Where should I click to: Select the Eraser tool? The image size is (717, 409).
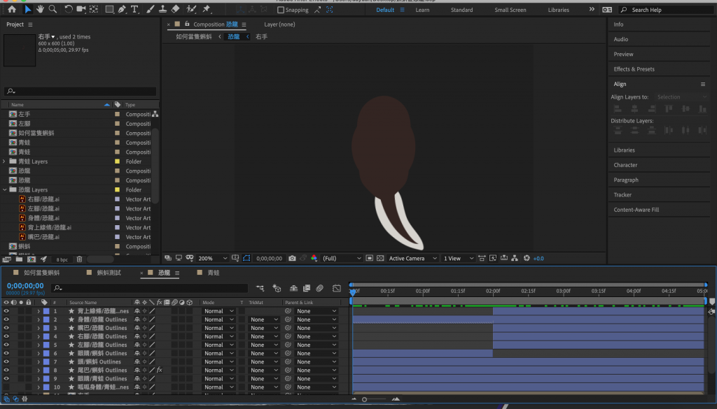175,10
